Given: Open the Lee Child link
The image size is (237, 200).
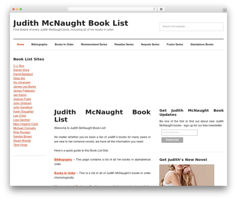Looking at the screenshot, I should 19,116.
